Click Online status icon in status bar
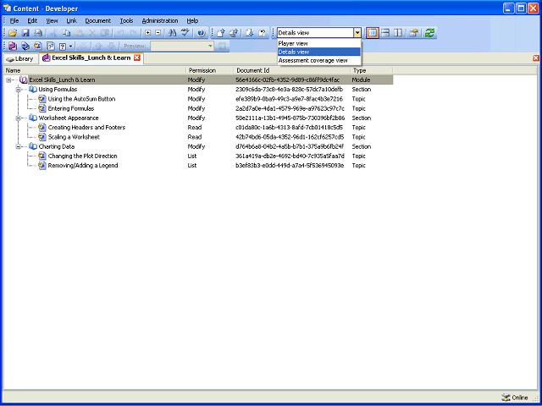This screenshot has height=406, width=542. (506, 398)
